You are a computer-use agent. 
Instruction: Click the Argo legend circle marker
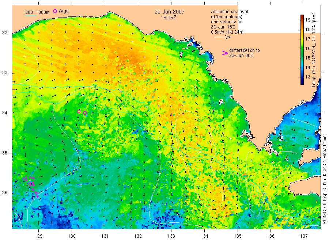55,11
